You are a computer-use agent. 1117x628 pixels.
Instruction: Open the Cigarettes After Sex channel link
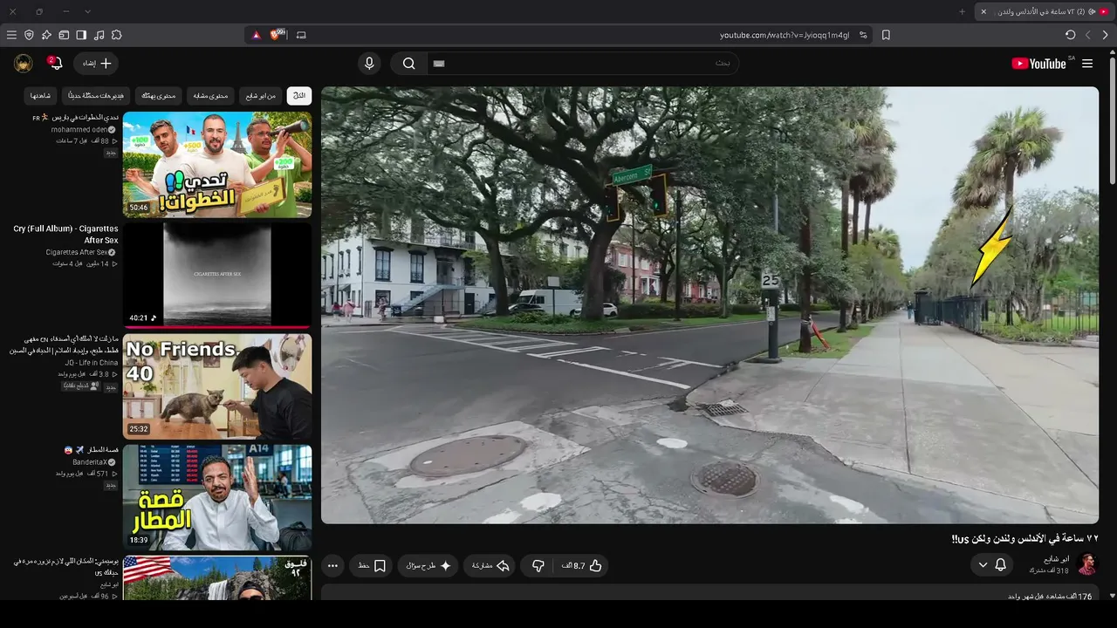click(x=77, y=253)
